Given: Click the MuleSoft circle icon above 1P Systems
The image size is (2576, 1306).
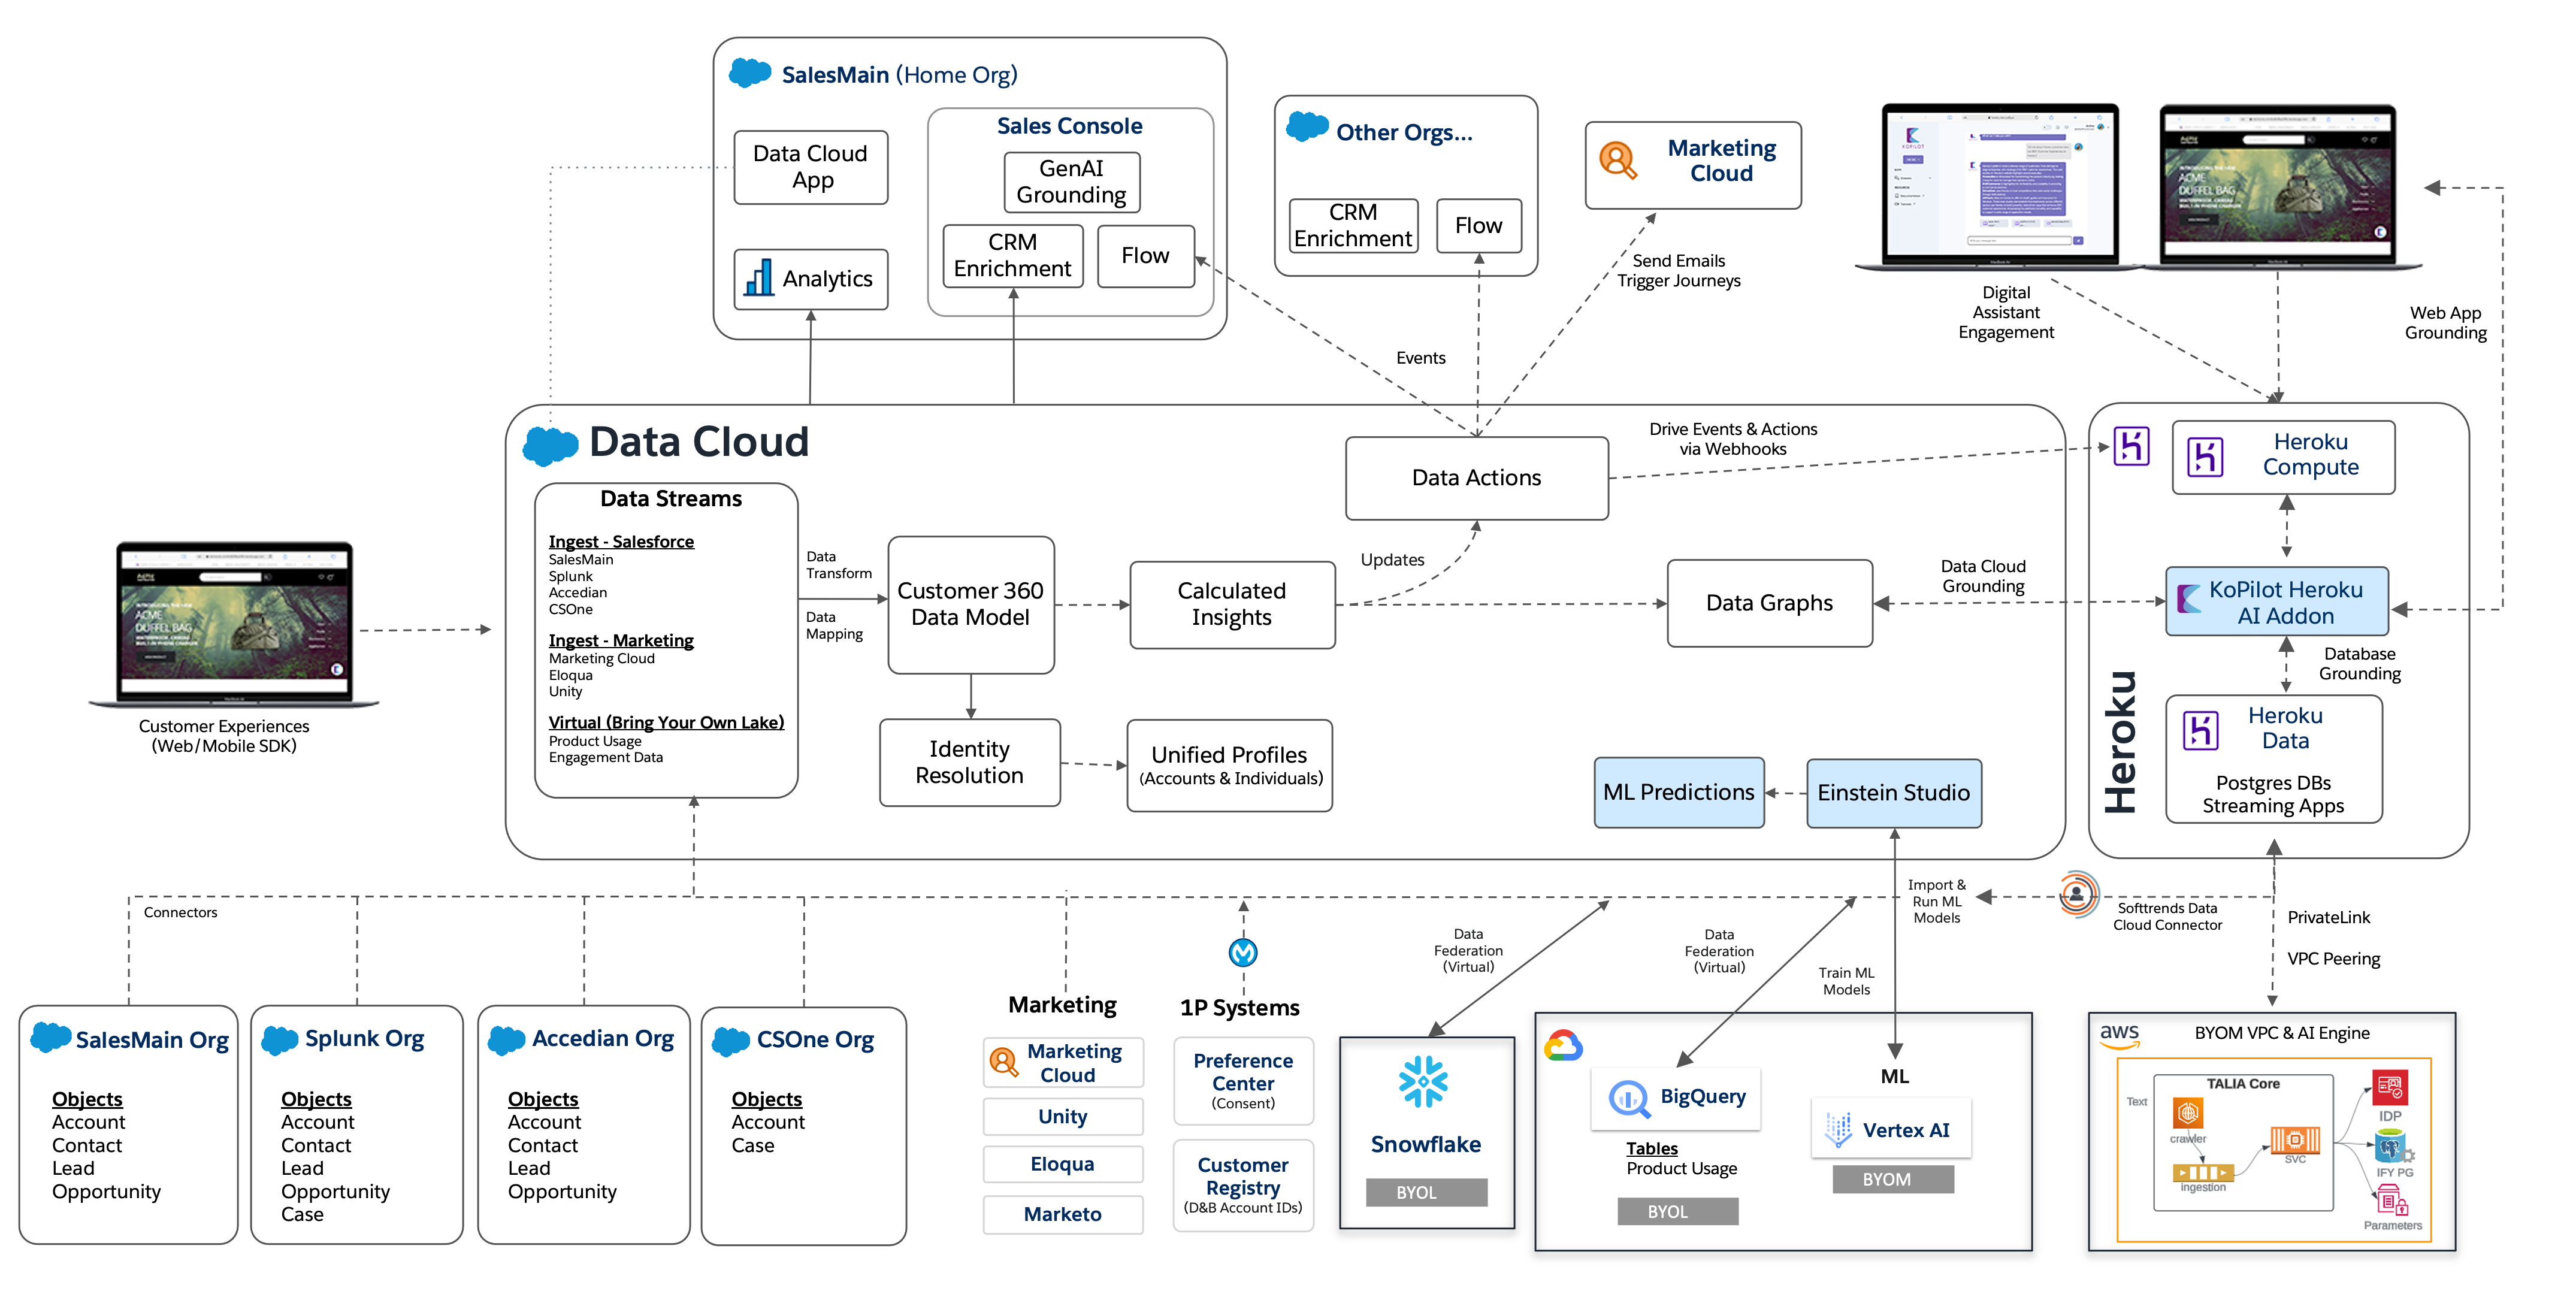Looking at the screenshot, I should (x=1243, y=952).
